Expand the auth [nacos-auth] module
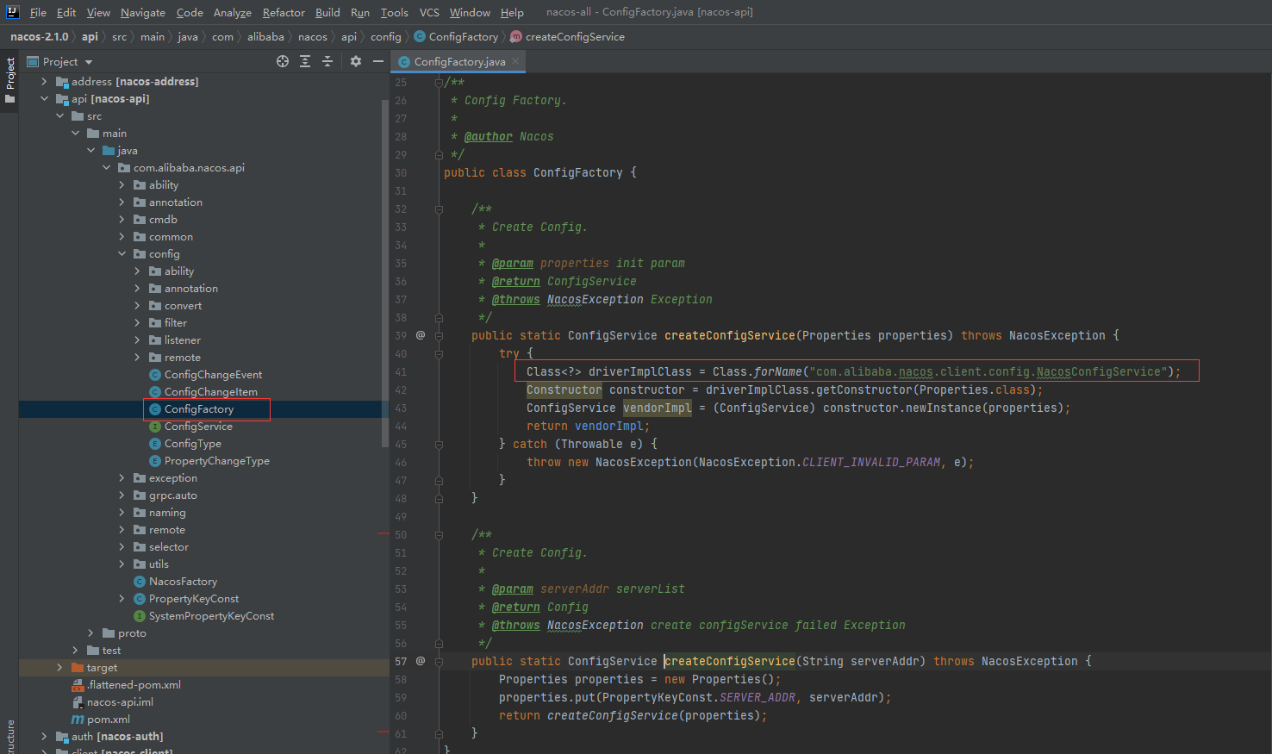This screenshot has width=1272, height=754. [44, 737]
